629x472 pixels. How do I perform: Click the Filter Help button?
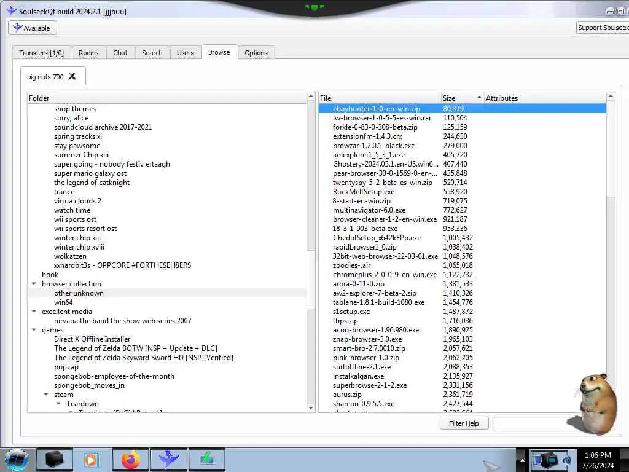point(464,423)
